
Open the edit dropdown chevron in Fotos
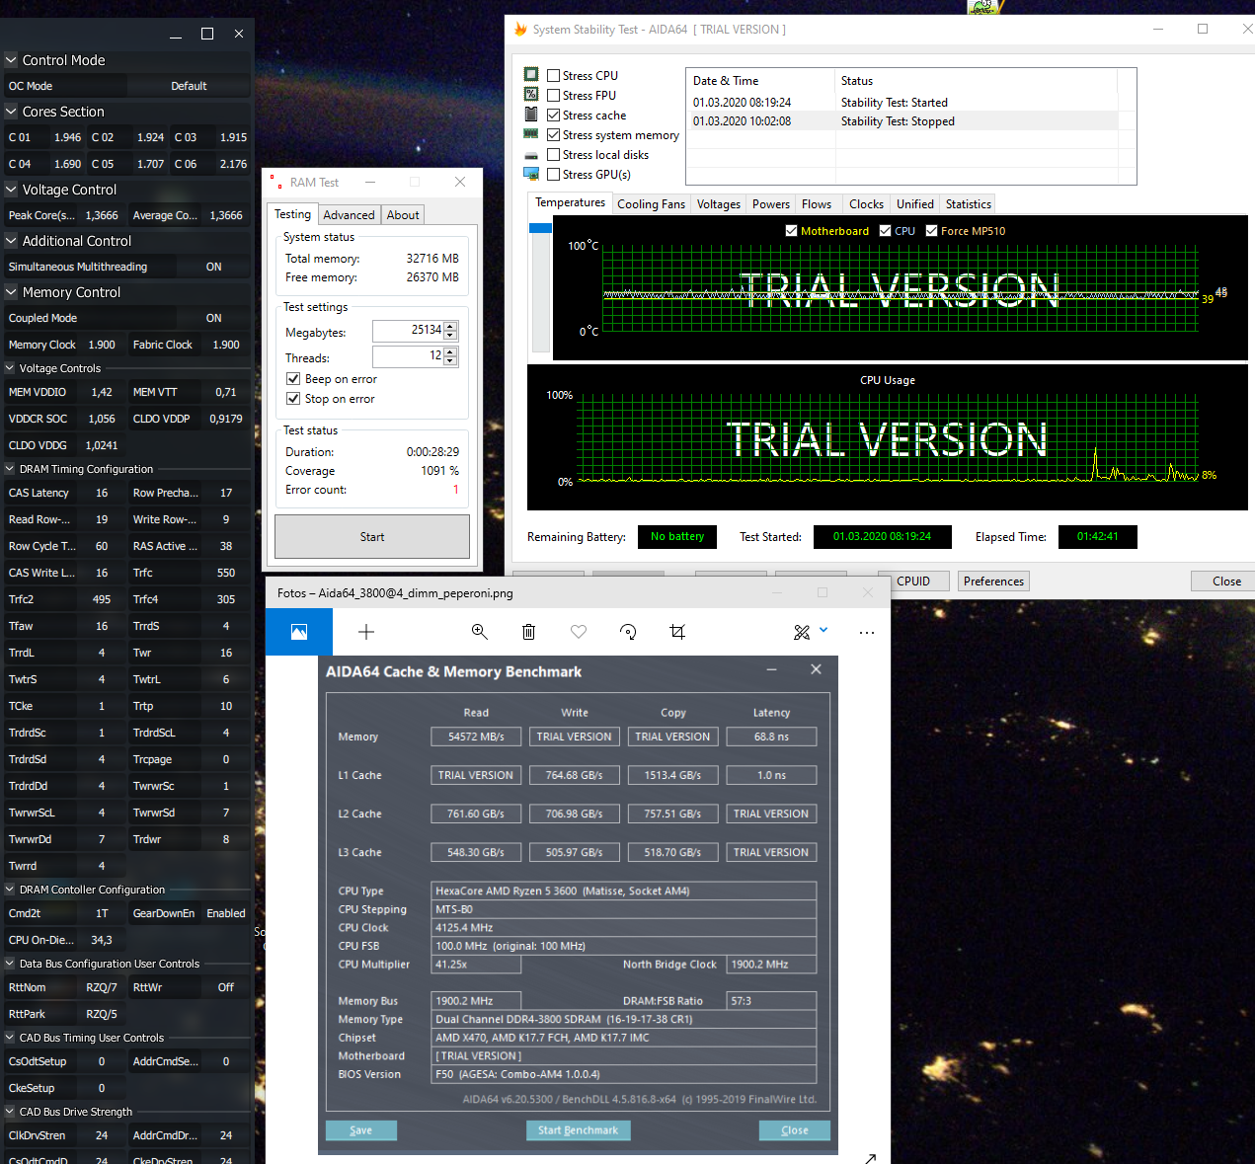824,630
